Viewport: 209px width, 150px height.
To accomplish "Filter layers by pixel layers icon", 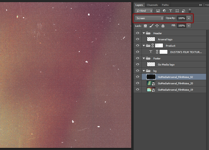I will (158, 11).
